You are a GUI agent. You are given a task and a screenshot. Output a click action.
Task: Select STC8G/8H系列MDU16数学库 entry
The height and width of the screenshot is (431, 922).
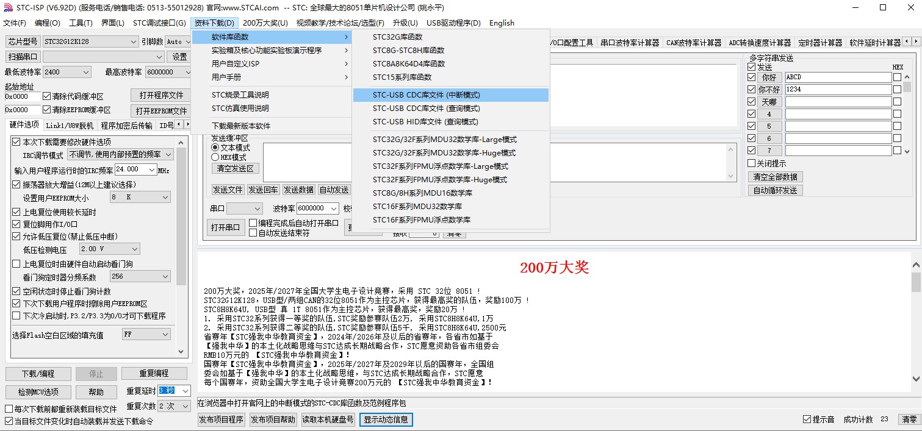click(x=451, y=193)
